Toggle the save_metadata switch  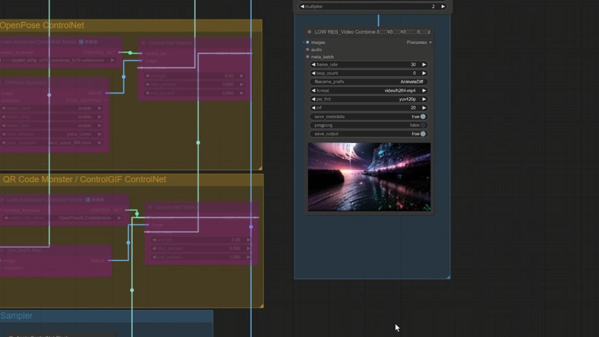pos(423,116)
